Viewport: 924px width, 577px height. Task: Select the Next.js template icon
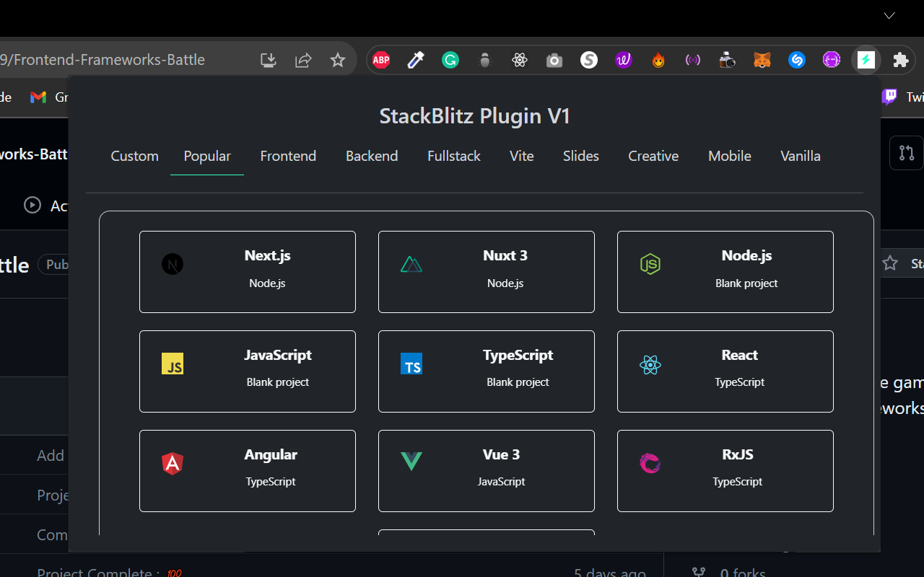click(x=173, y=263)
